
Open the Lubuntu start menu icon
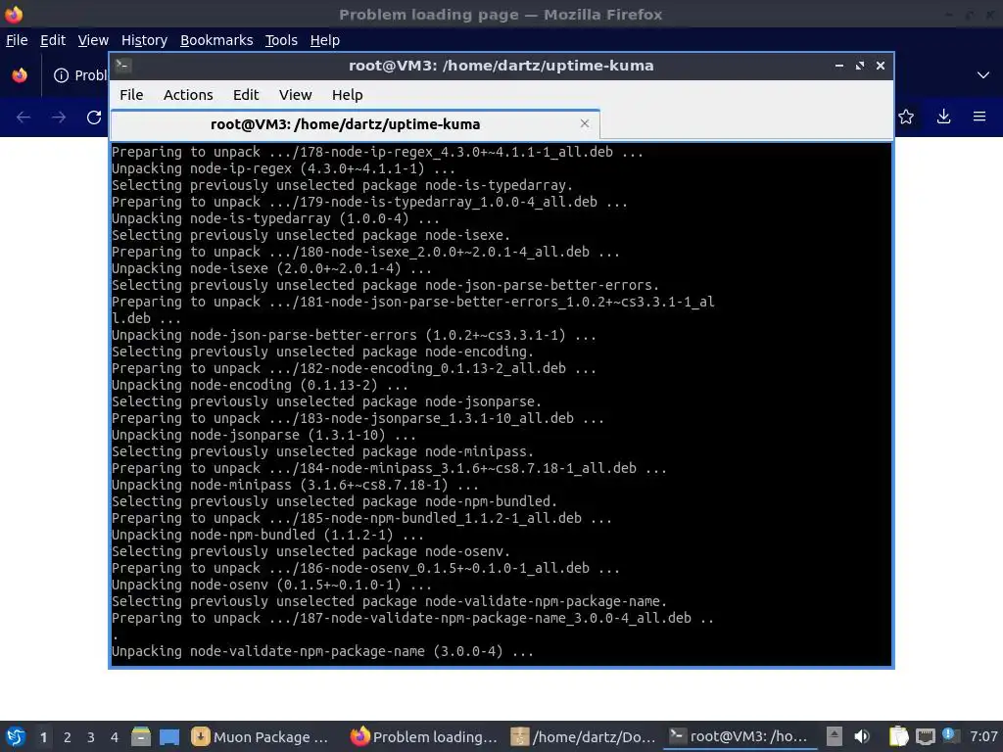click(16, 736)
